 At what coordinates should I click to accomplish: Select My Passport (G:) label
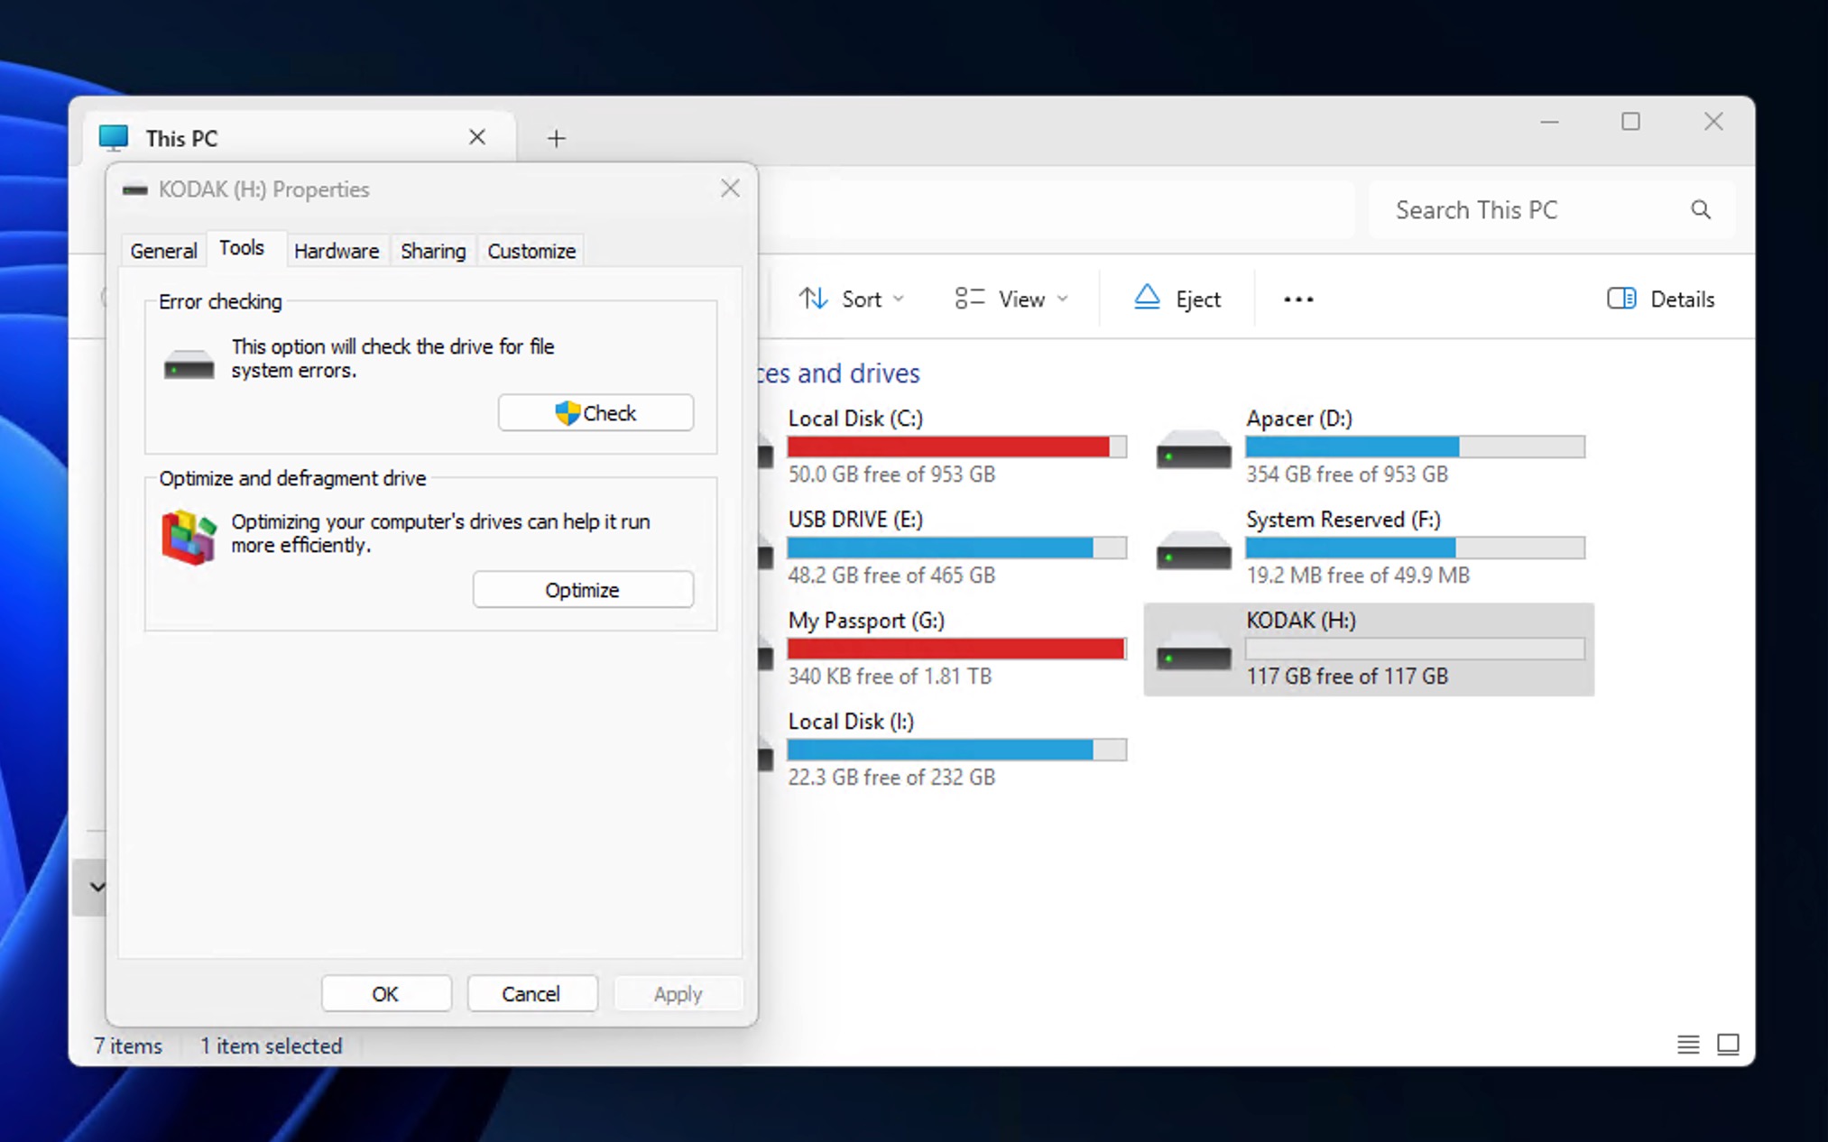pos(866,621)
